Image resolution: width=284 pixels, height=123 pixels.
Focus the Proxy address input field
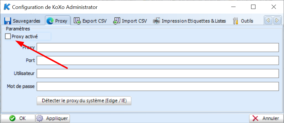point(158,48)
